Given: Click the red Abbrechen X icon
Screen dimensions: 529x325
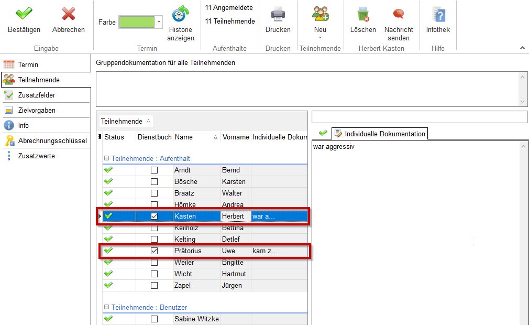Looking at the screenshot, I should click(68, 14).
